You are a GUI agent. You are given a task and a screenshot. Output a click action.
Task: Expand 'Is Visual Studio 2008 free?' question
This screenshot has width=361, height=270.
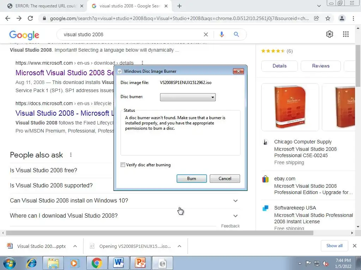(43, 171)
